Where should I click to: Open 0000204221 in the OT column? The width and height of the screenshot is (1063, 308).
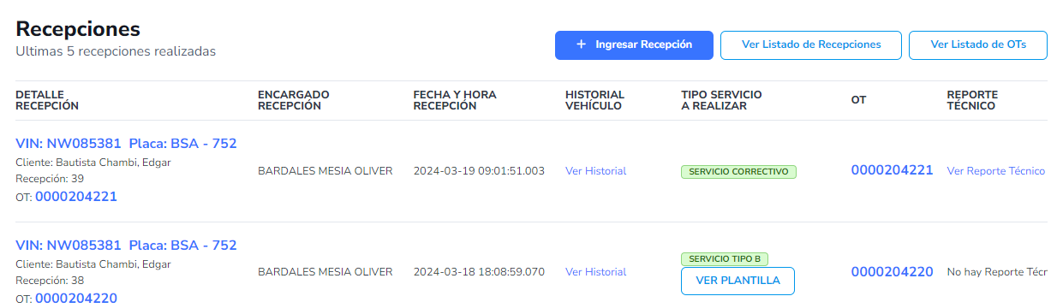(892, 170)
